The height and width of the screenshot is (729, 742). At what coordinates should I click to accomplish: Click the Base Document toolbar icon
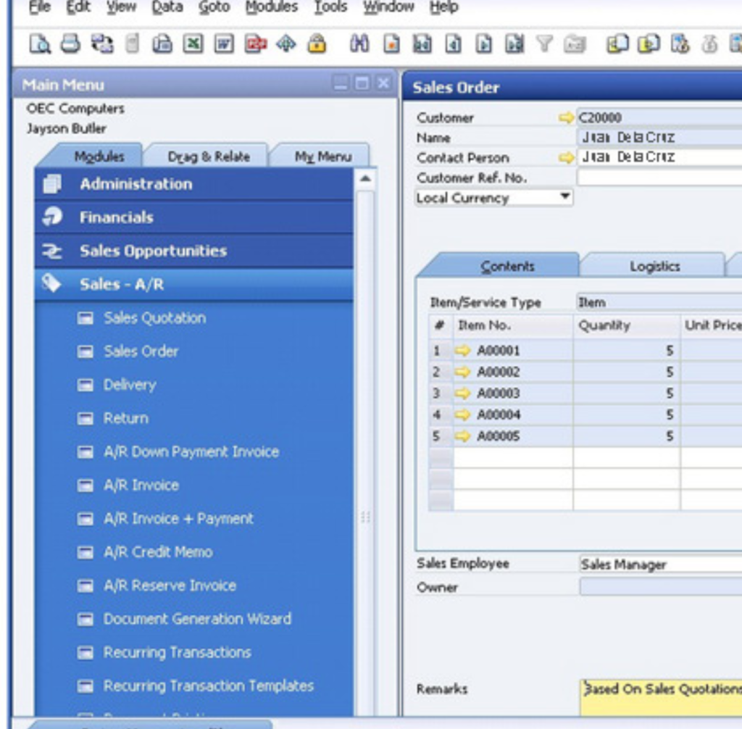(x=617, y=44)
